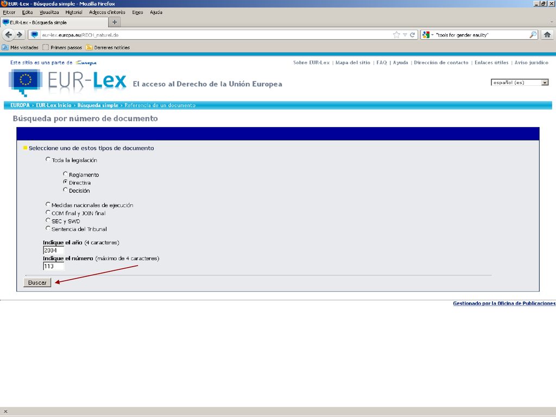The width and height of the screenshot is (556, 417).
Task: Click the Europa logo in the header
Action: pyautogui.click(x=86, y=63)
